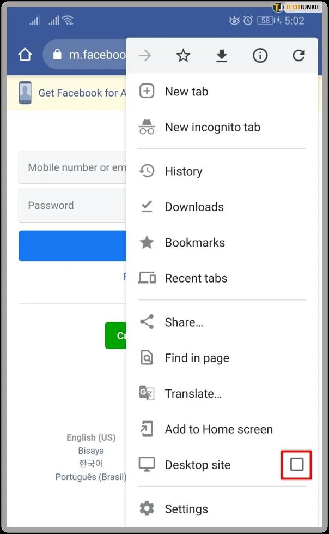Select Share… menu option
The height and width of the screenshot is (534, 329).
click(x=184, y=322)
